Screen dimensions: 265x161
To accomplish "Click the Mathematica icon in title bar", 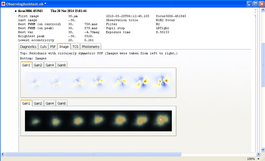I will point(3,4).
